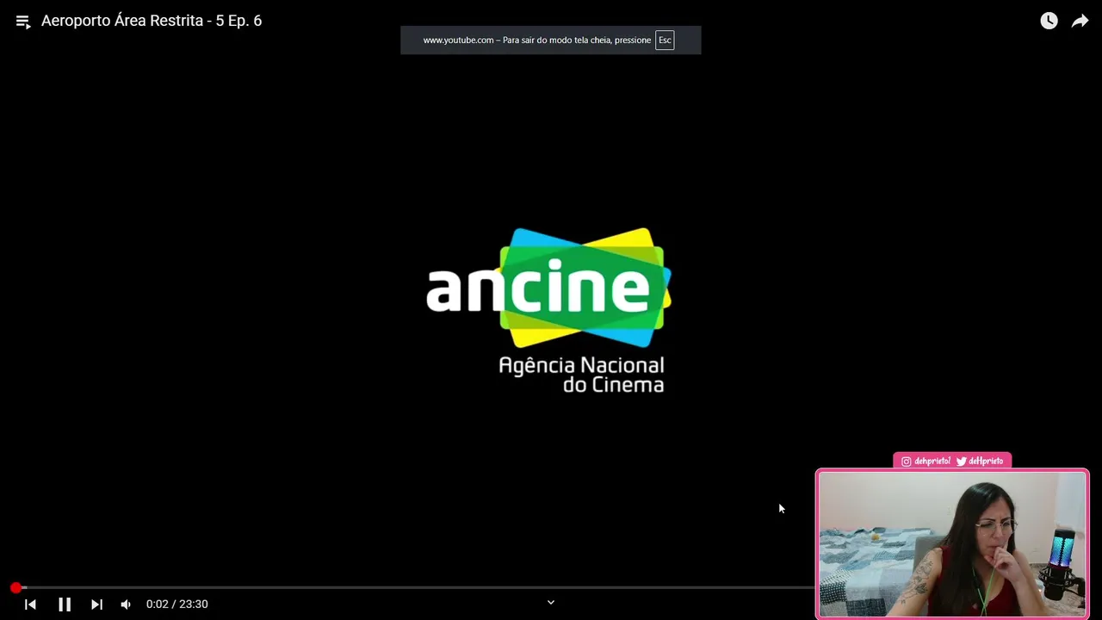Click the Esc key hint in notification
This screenshot has width=1102, height=620.
pyautogui.click(x=665, y=40)
